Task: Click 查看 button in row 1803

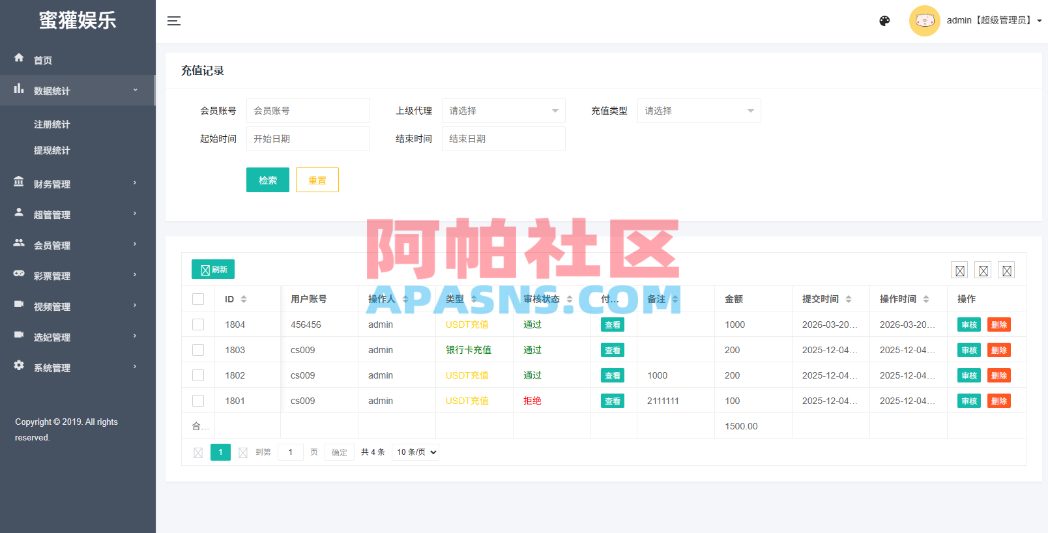Action: pyautogui.click(x=613, y=350)
